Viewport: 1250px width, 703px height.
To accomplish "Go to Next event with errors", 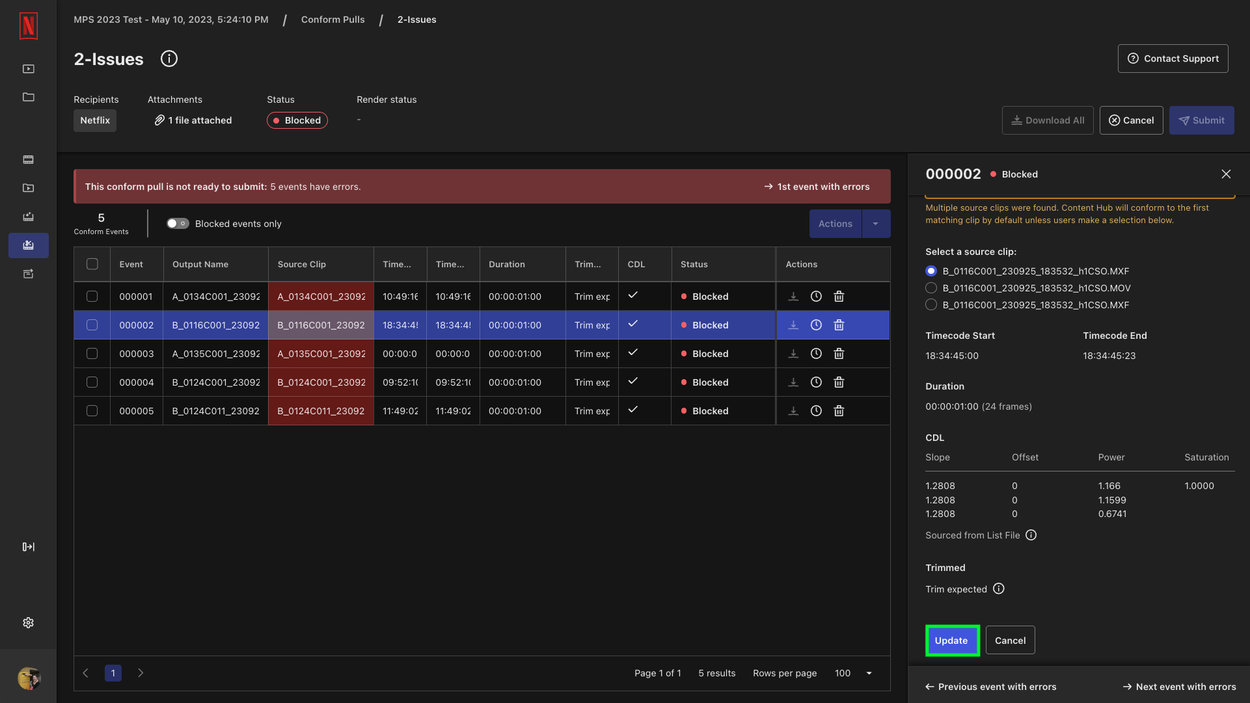I will [x=1179, y=687].
